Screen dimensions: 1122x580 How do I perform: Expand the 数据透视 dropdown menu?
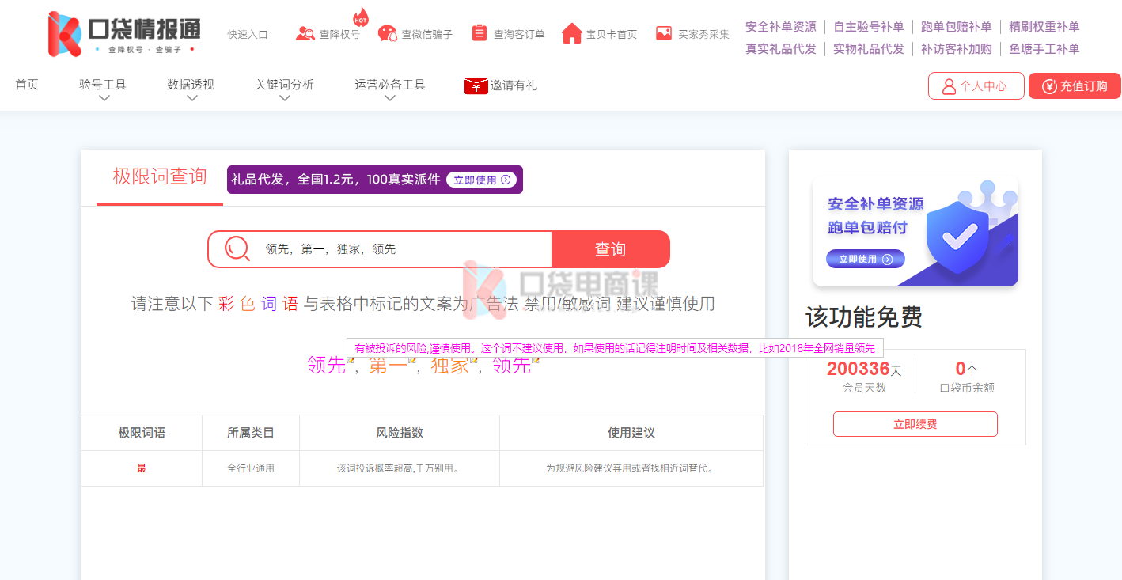click(x=191, y=98)
